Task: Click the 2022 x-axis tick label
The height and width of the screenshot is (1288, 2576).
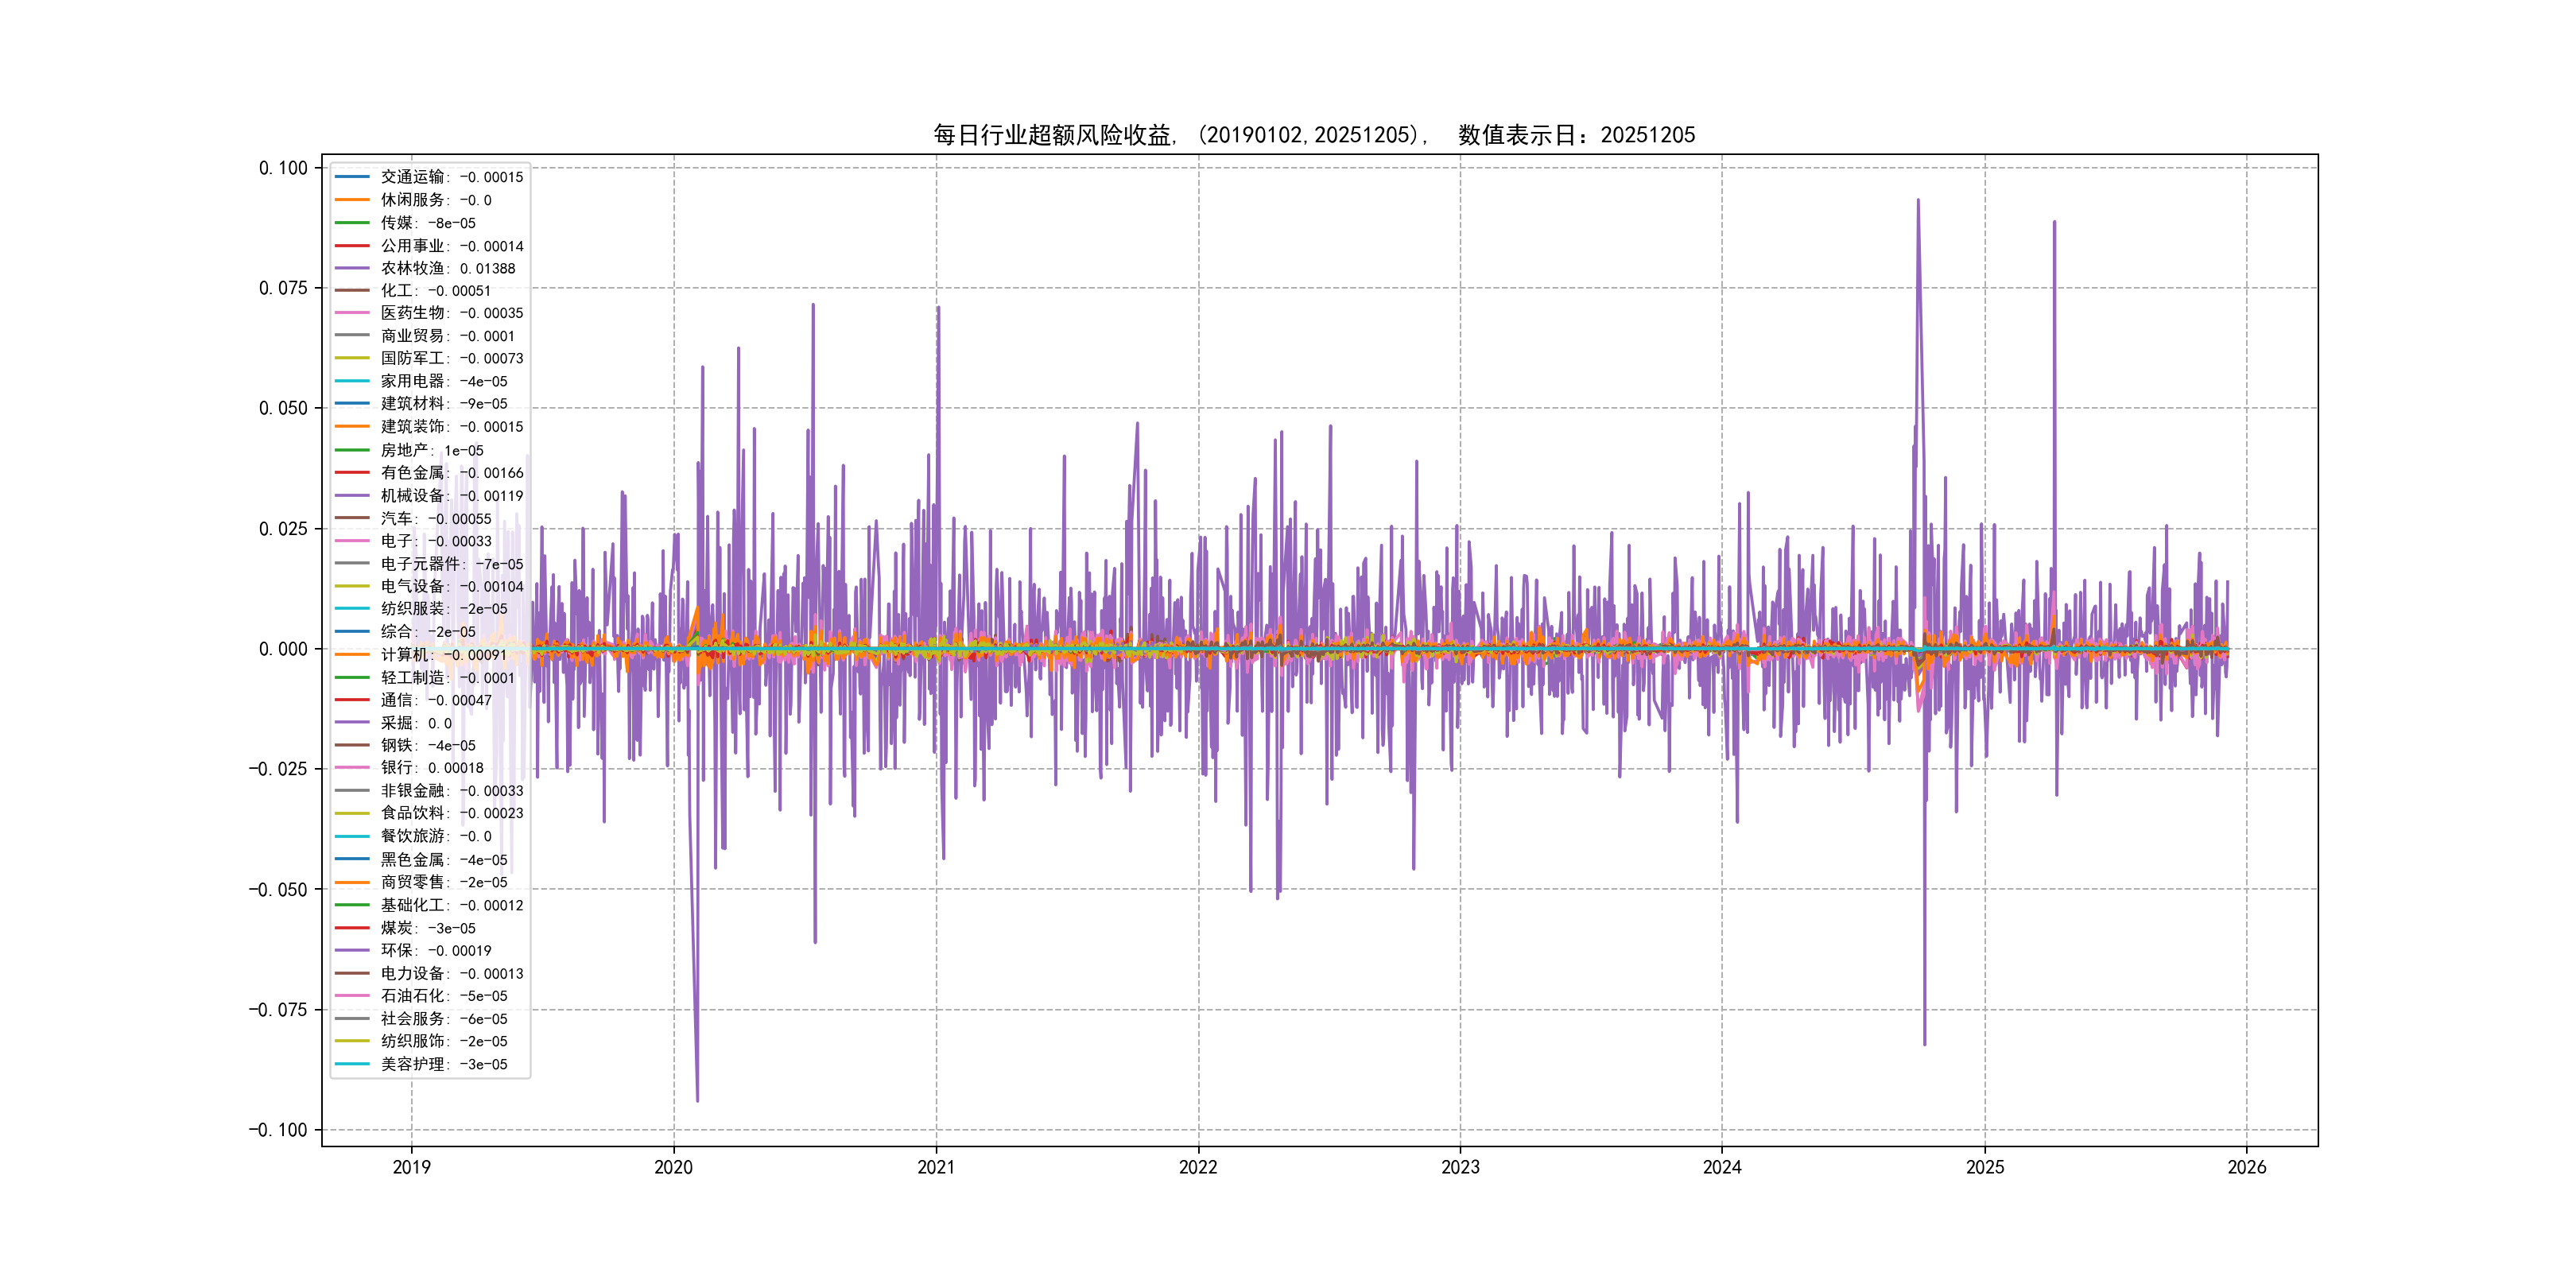Action: tap(1198, 1167)
